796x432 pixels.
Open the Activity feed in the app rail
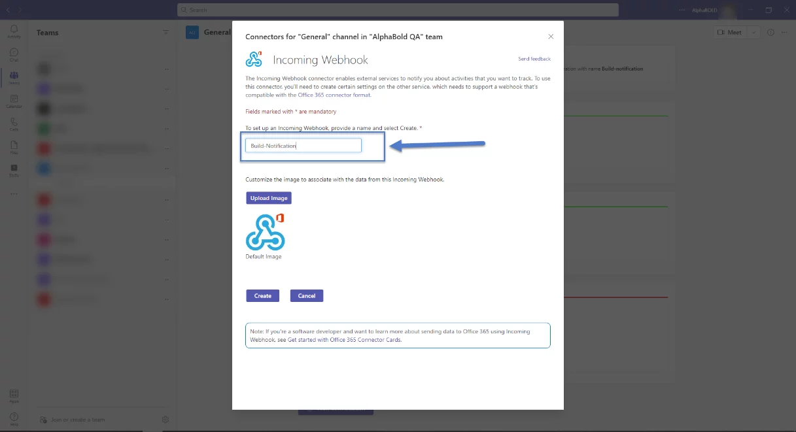[14, 31]
